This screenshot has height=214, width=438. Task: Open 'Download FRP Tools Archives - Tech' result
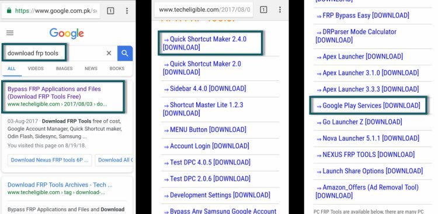[60, 185]
